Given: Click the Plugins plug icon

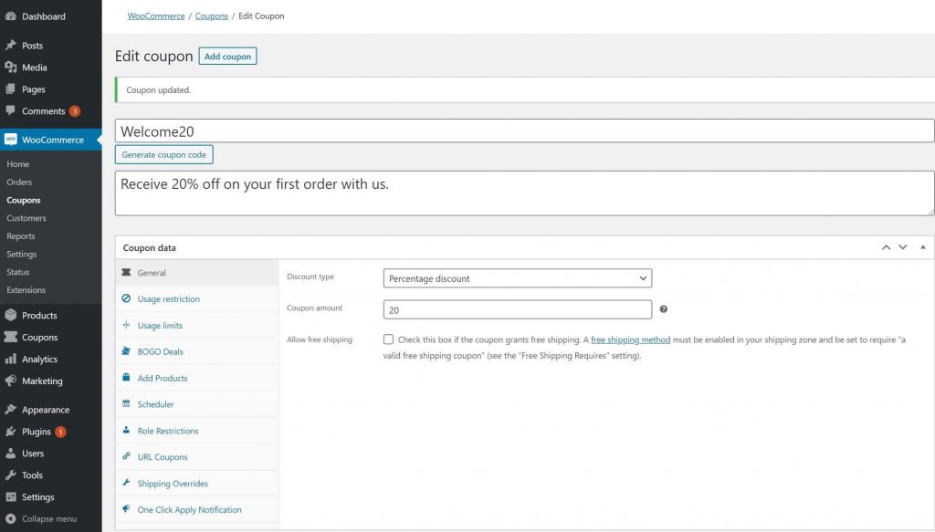Looking at the screenshot, I should click(x=11, y=432).
